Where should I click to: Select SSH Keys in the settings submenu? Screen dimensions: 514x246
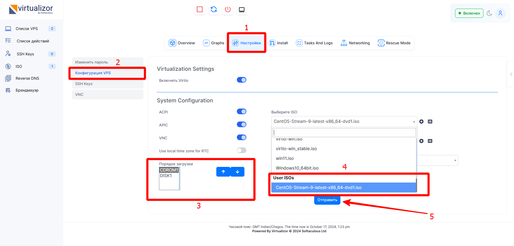click(x=108, y=84)
